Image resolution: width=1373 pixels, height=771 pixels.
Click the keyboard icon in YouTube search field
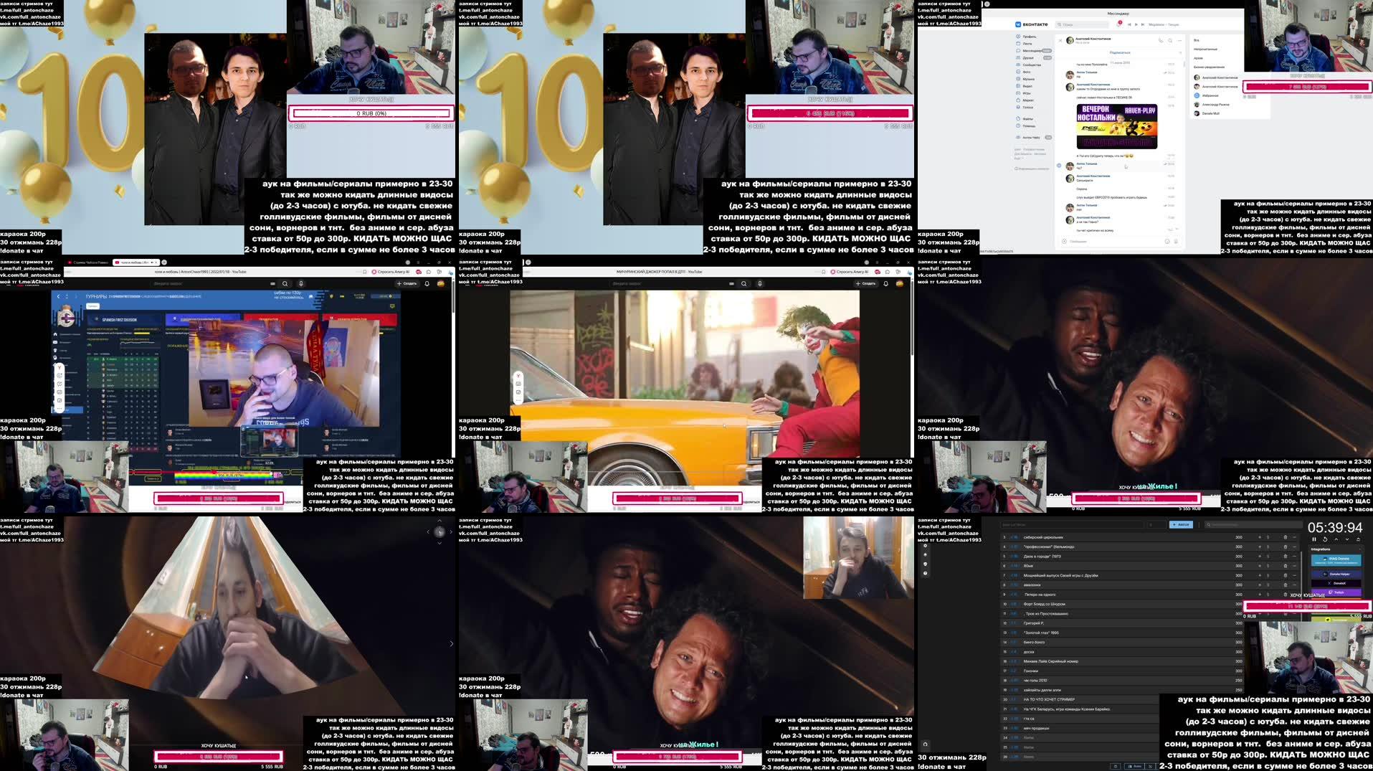coord(732,283)
